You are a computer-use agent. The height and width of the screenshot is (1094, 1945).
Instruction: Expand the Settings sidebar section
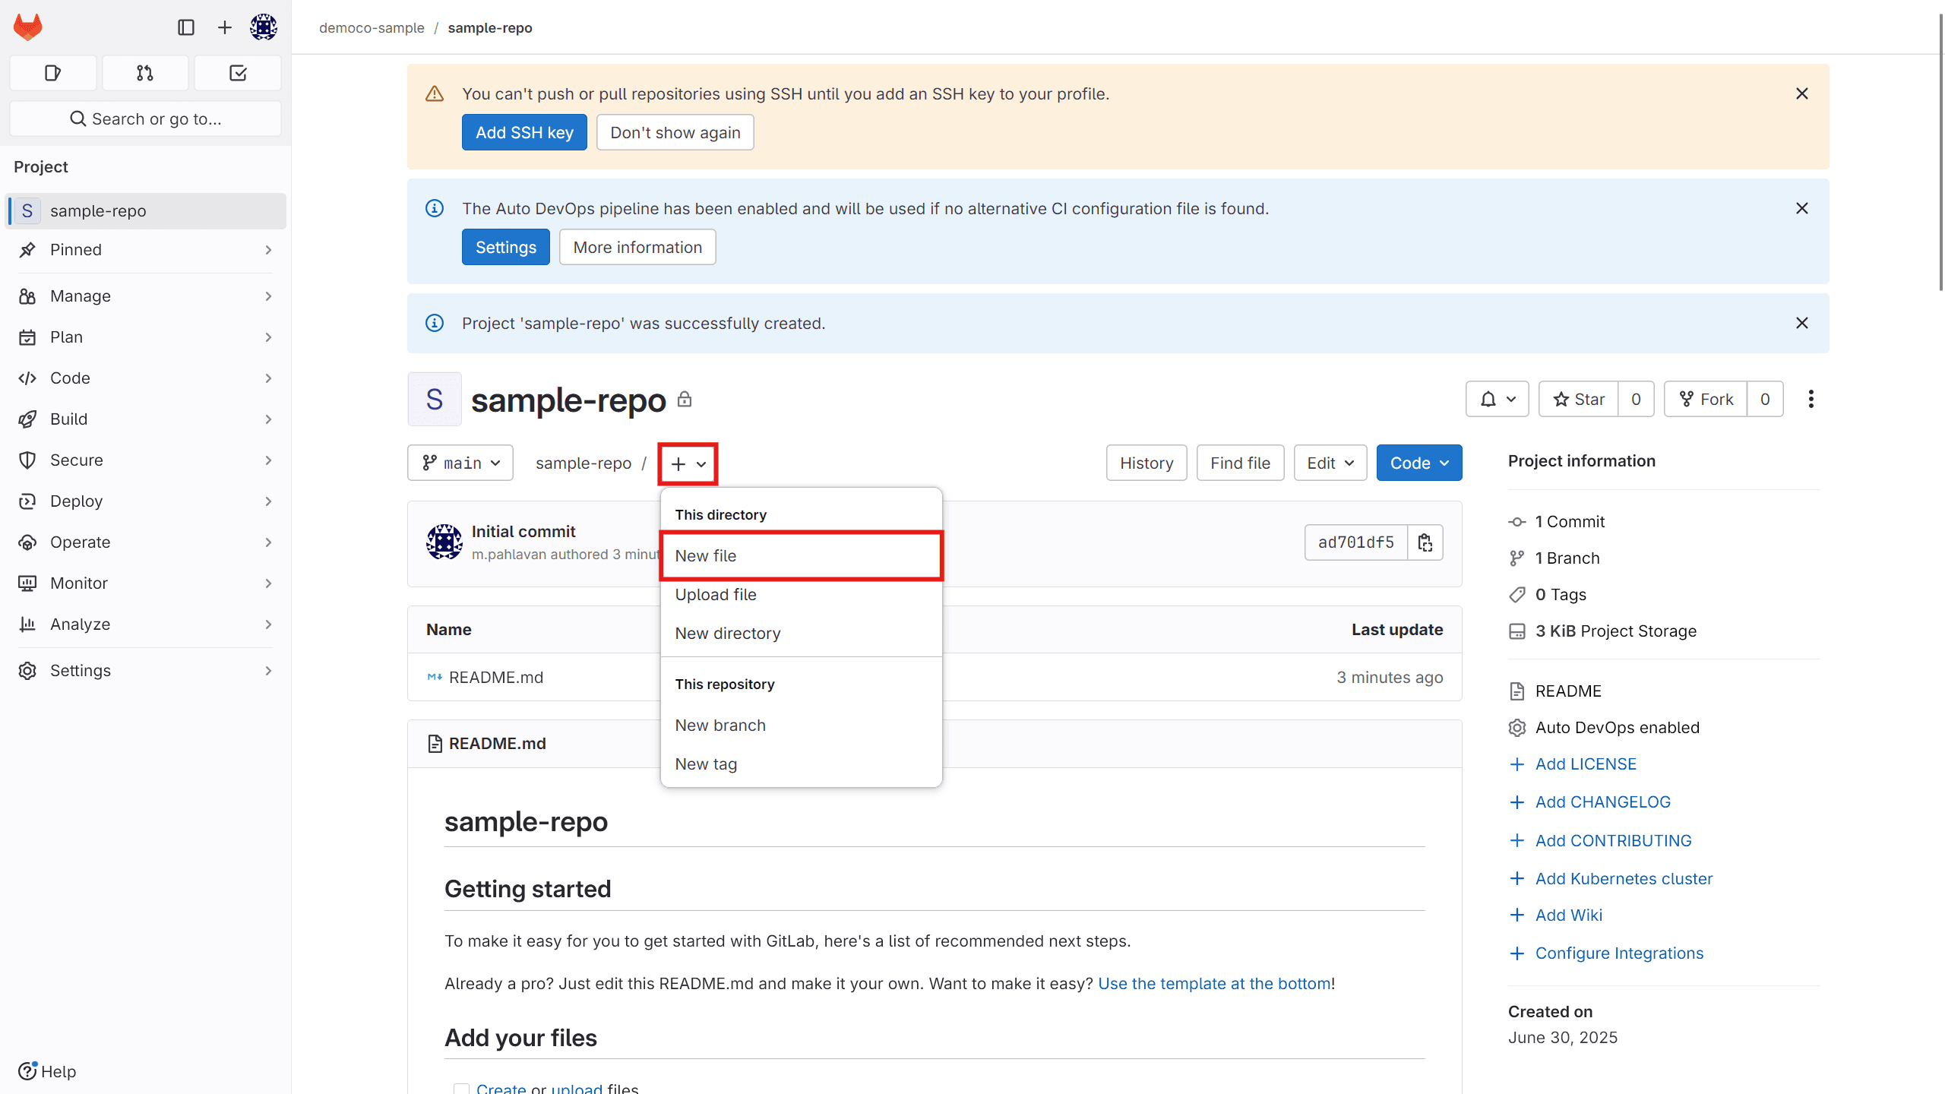coord(146,671)
